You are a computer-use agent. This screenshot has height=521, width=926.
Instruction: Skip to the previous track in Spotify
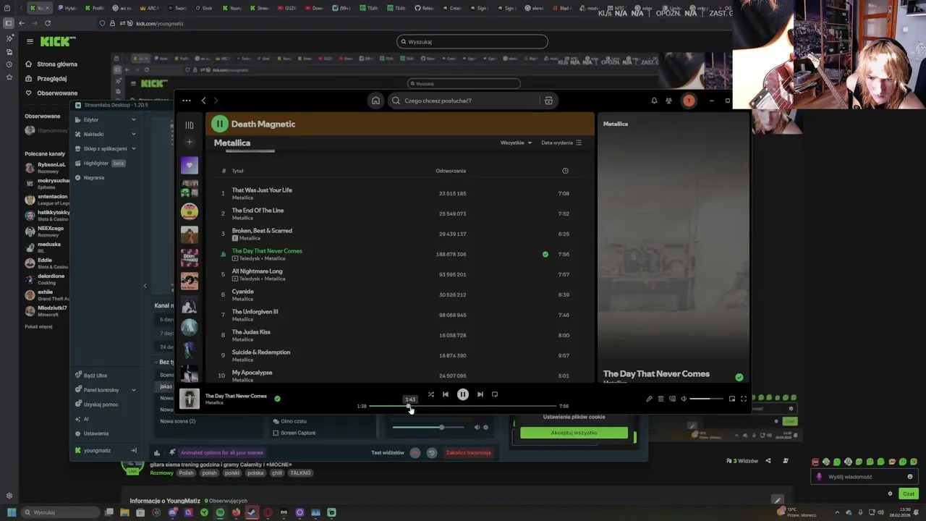pyautogui.click(x=446, y=394)
